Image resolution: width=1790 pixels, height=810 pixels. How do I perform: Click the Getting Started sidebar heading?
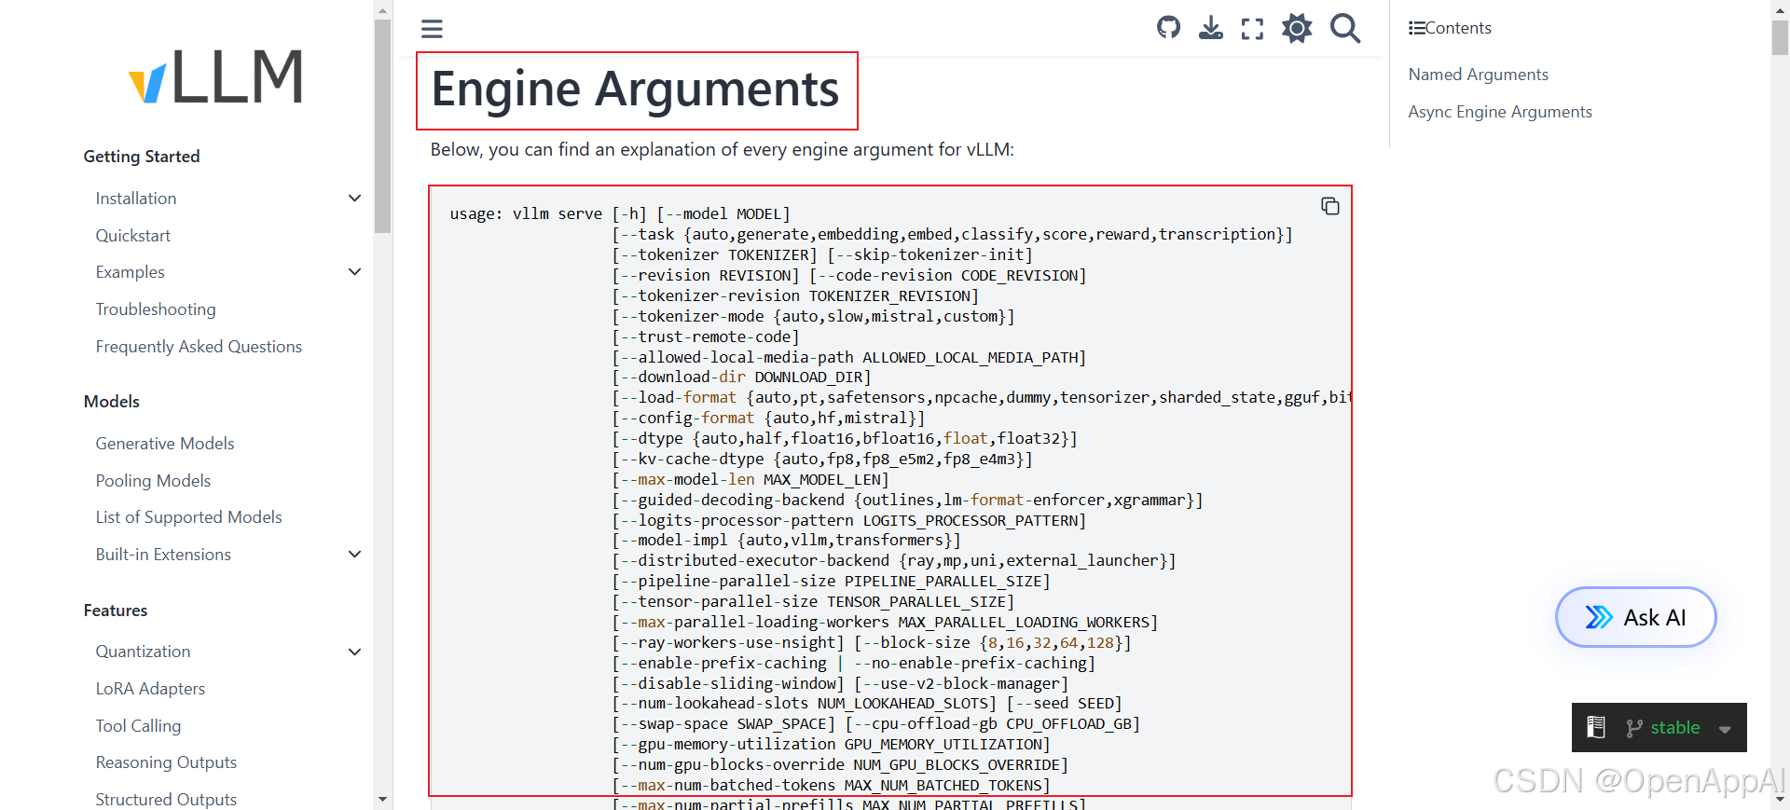(142, 157)
